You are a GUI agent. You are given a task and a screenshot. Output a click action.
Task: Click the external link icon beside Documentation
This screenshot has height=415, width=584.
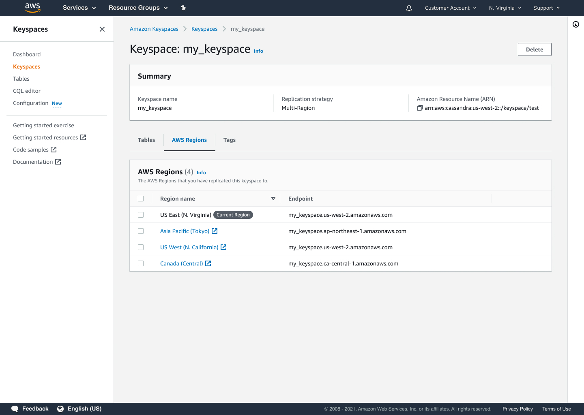[x=58, y=161]
